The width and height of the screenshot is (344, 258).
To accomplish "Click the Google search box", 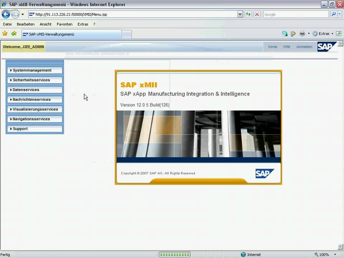I will coord(296,14).
